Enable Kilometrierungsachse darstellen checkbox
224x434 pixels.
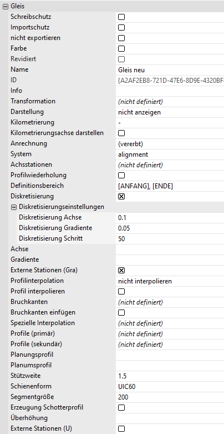point(121,133)
